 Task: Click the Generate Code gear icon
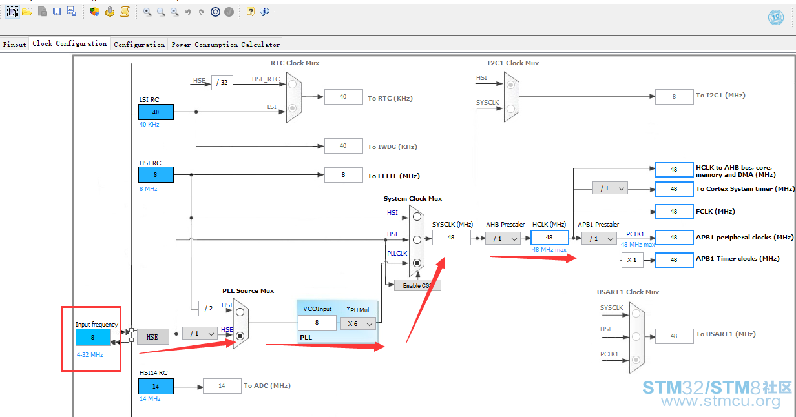pyautogui.click(x=109, y=12)
